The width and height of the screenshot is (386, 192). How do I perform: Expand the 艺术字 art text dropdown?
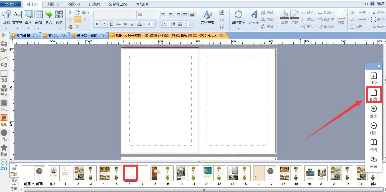coord(254,28)
